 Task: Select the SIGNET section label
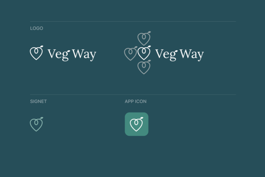38,102
